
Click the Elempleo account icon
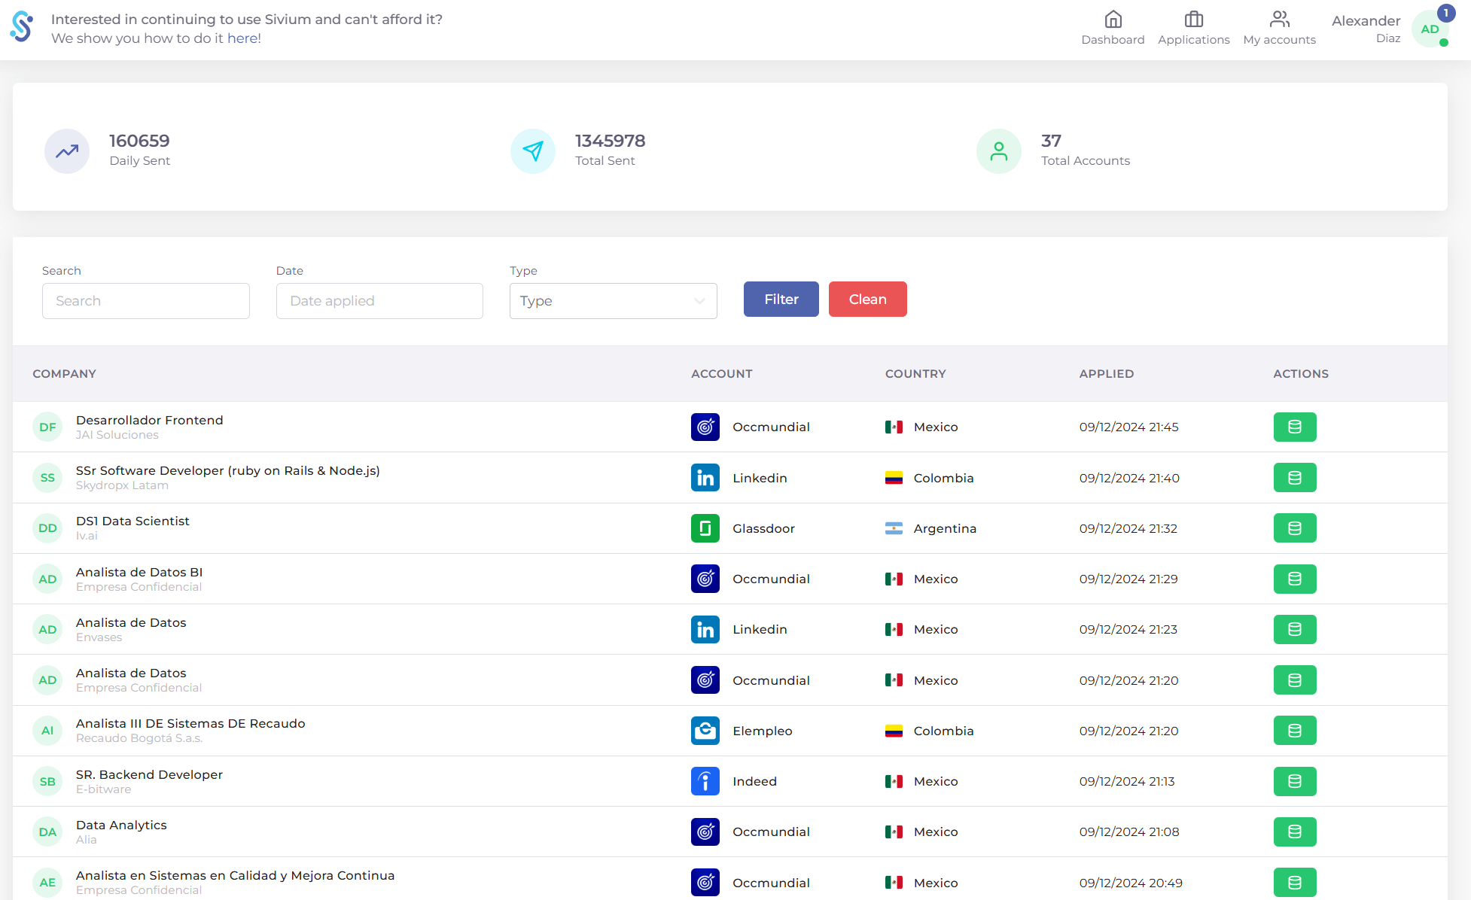pyautogui.click(x=705, y=731)
